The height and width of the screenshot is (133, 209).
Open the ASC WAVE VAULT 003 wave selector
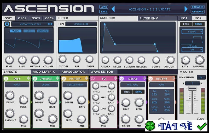point(30,24)
